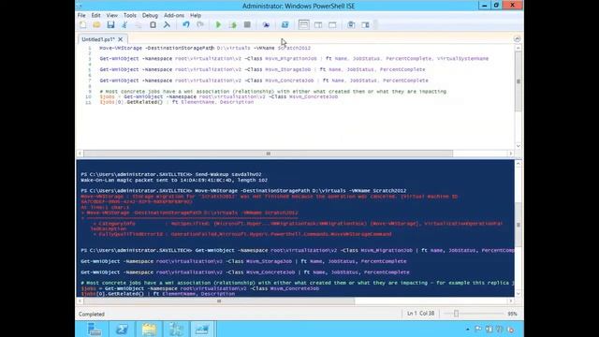
Task: Click console pane scroll up arrow
Action: pos(518,164)
